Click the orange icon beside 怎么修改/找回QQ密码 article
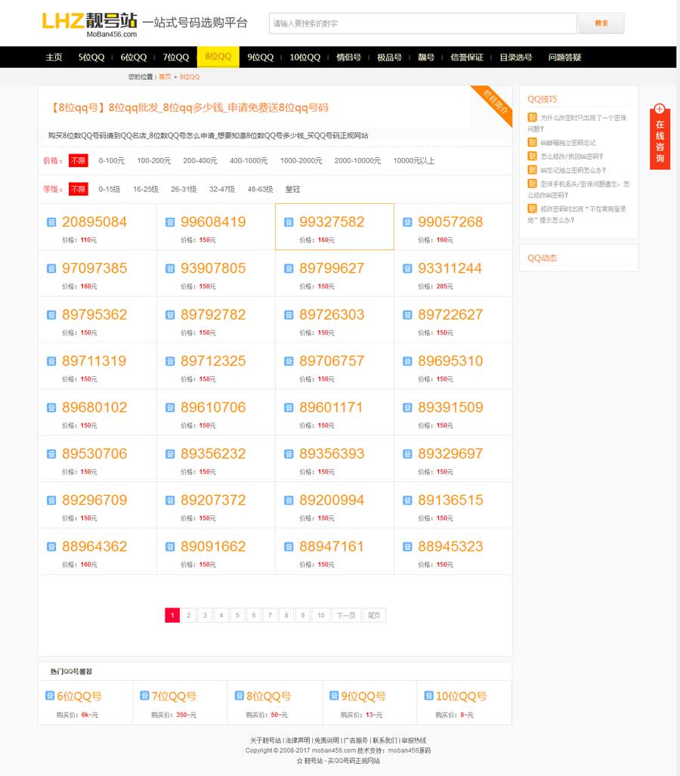The height and width of the screenshot is (776, 680). pyautogui.click(x=532, y=156)
